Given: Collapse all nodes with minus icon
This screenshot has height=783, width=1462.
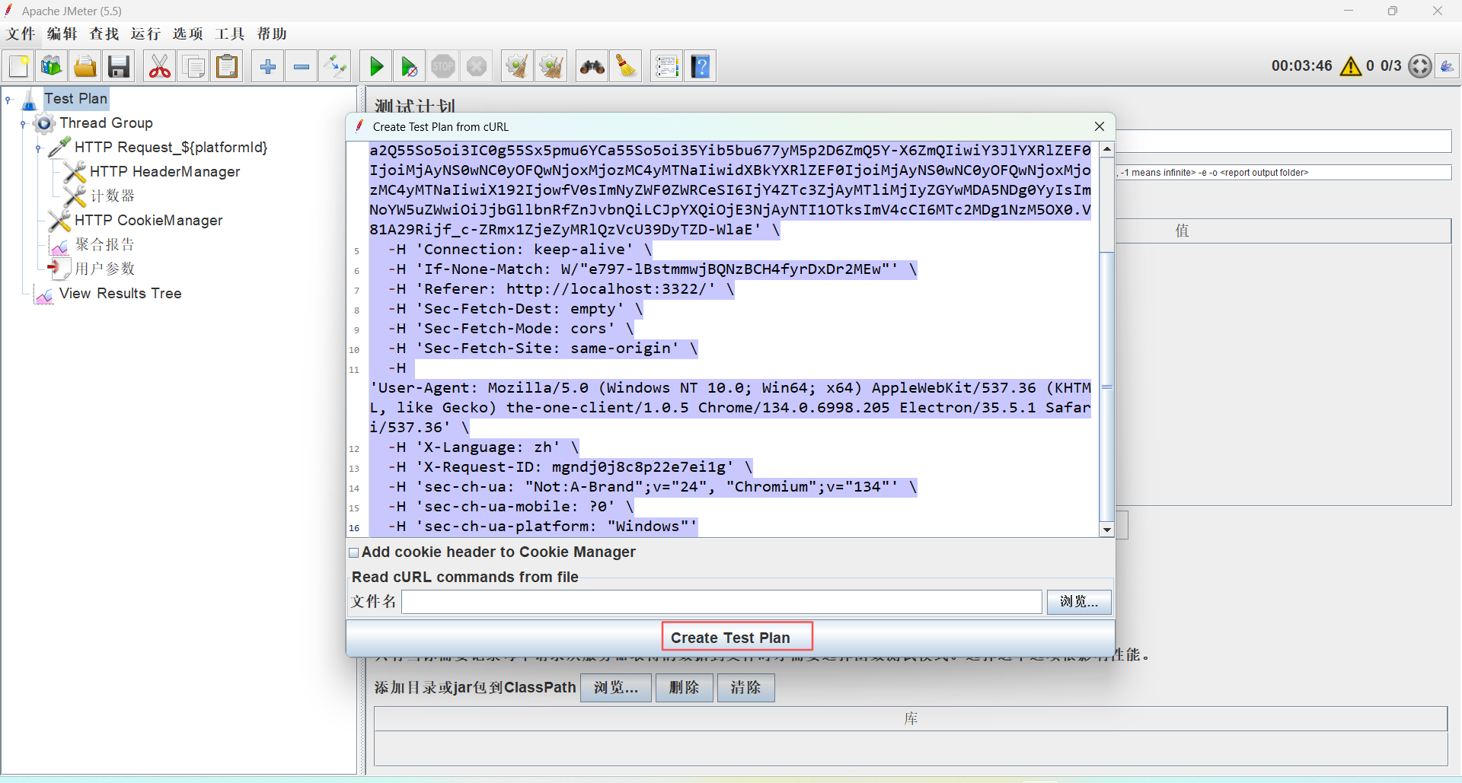Looking at the screenshot, I should [x=302, y=66].
